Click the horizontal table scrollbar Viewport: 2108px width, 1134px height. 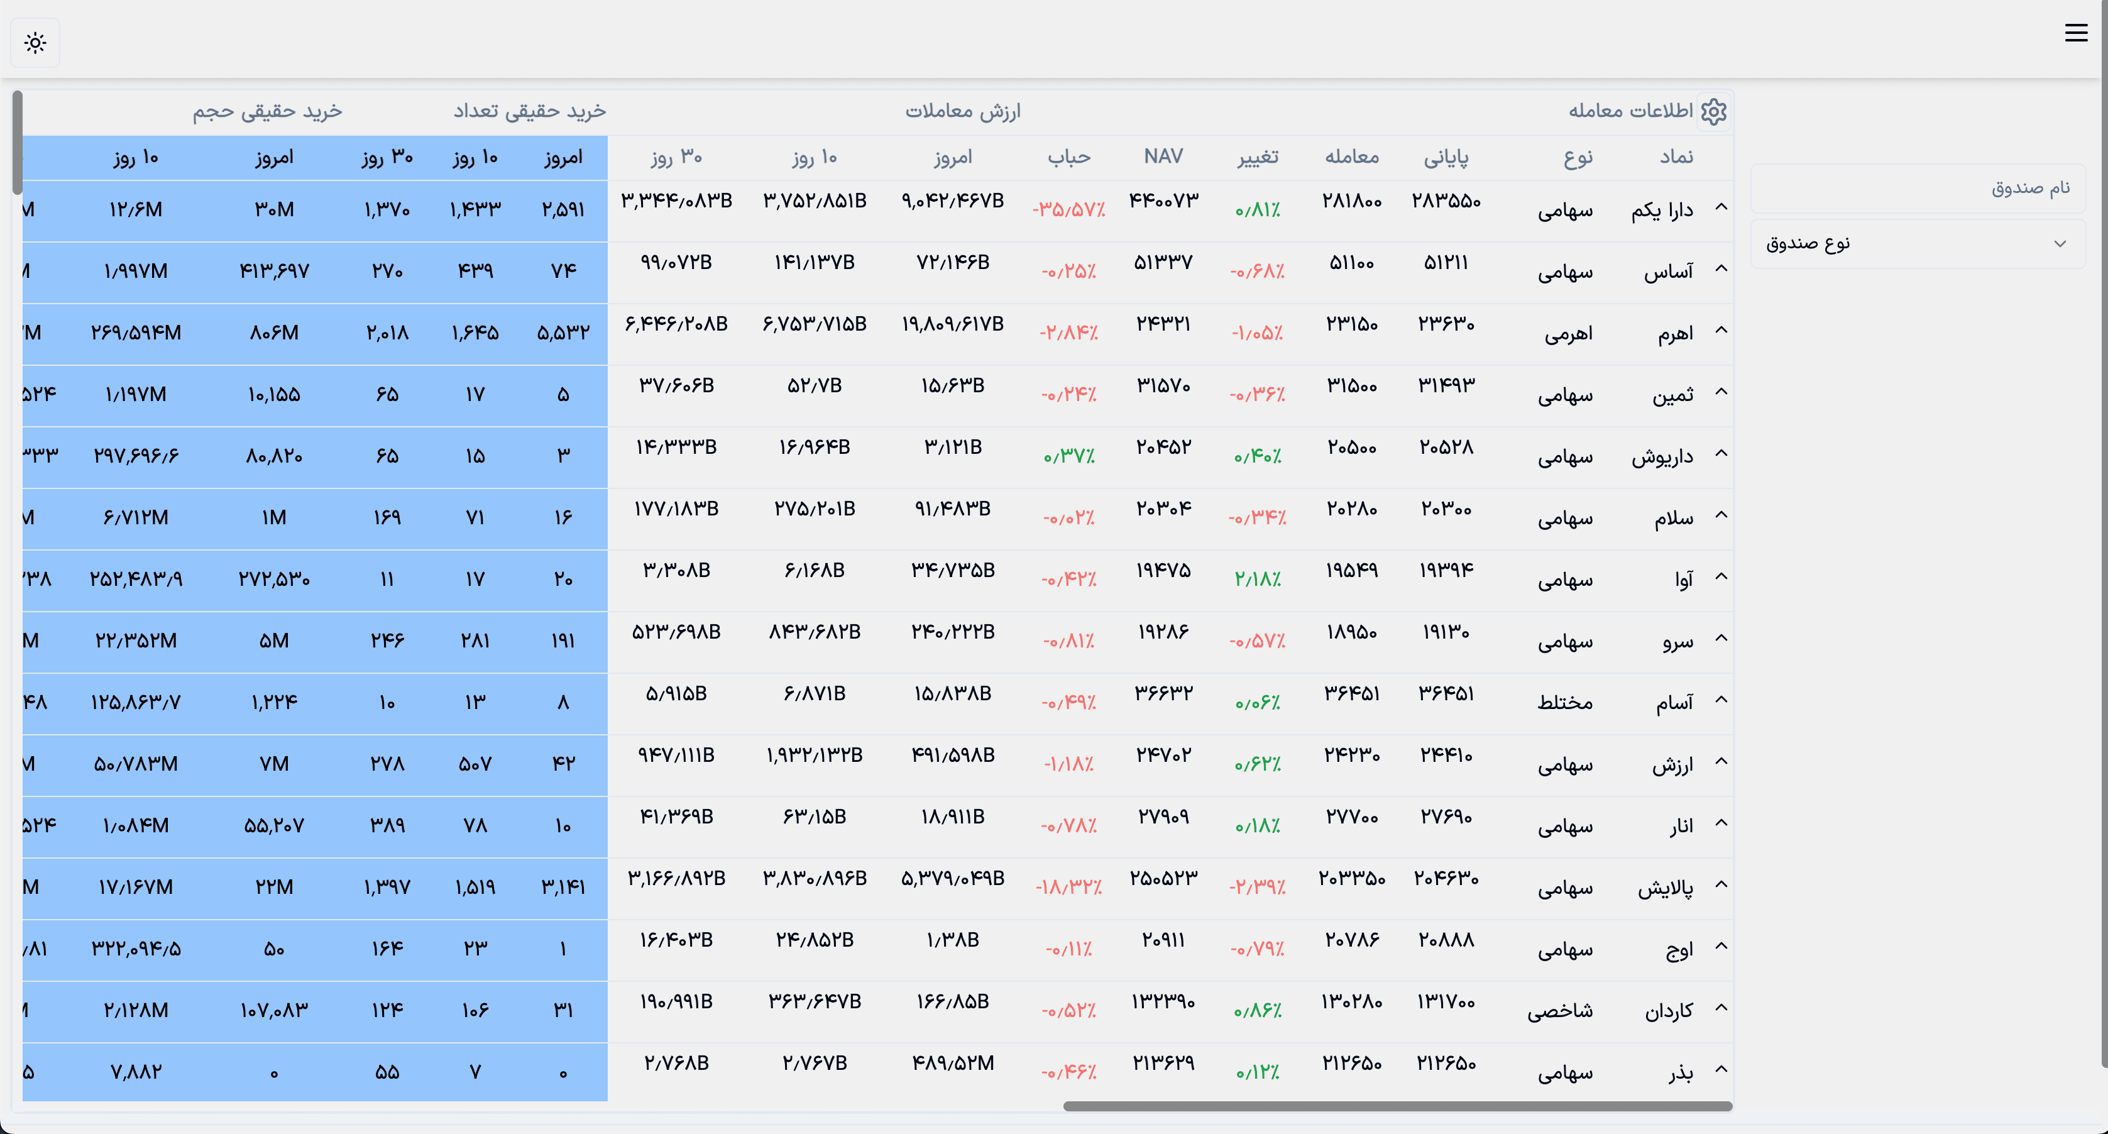pos(1397,1106)
